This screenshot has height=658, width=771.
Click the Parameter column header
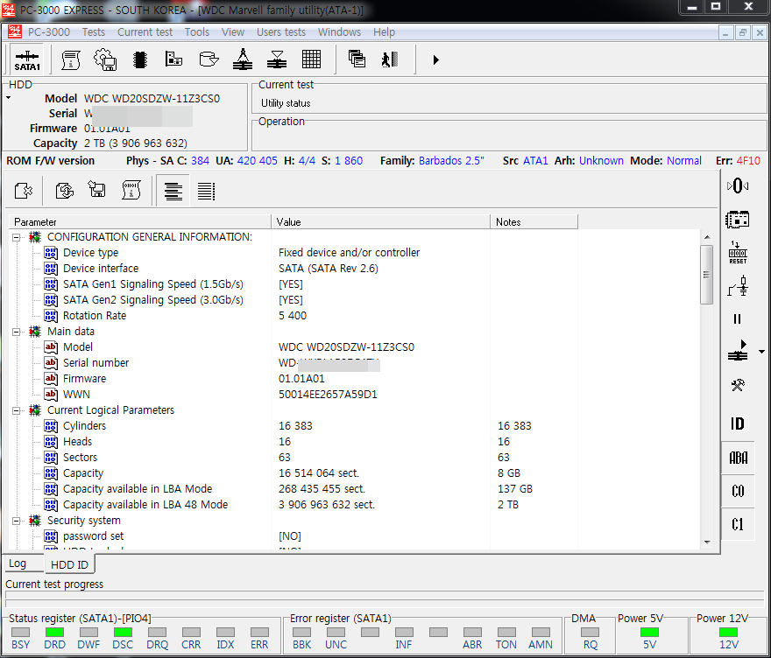pyautogui.click(x=140, y=222)
